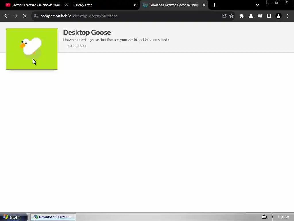Minimize the browser window
Viewport: 294px width, 221px height.
pos(270,3)
